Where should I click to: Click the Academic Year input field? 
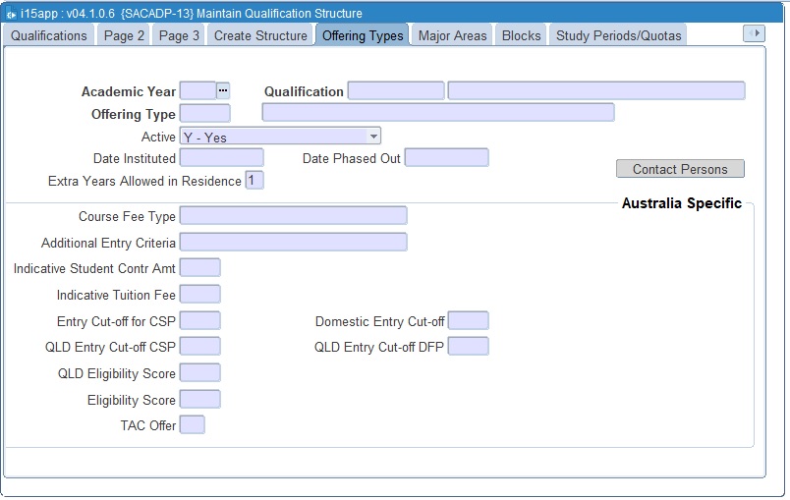(x=197, y=90)
